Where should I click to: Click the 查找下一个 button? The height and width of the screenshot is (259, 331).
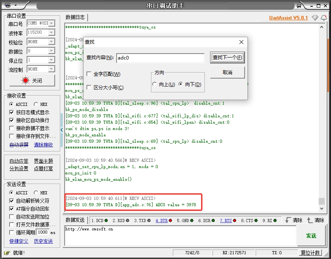[227, 58]
